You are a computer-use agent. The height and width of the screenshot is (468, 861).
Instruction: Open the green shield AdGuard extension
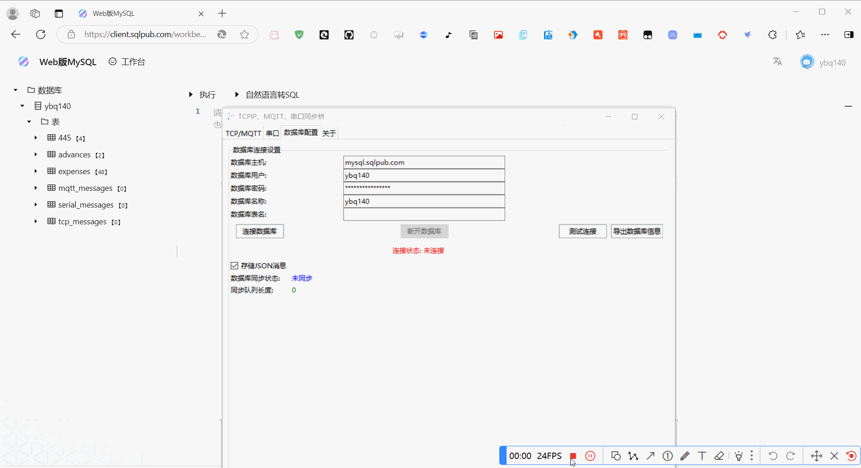point(299,35)
